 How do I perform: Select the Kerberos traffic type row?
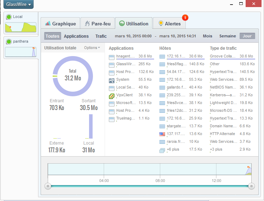point(231,95)
